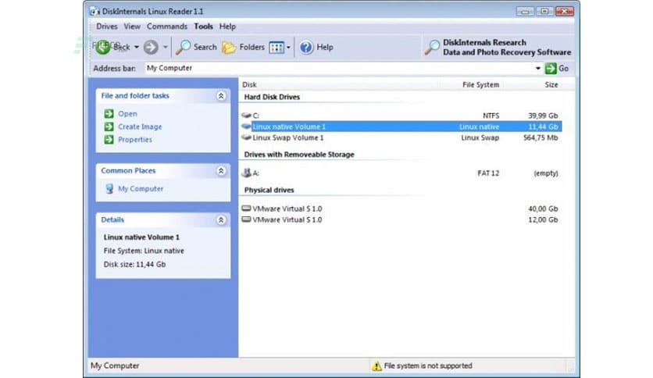Select the C: NTFS drive
The width and height of the screenshot is (653, 378).
coord(400,116)
